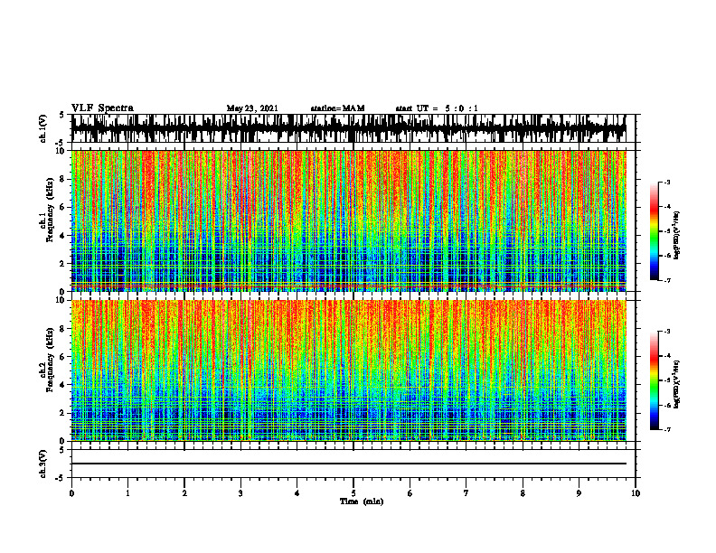The height and width of the screenshot is (553, 716).
Task: Click time axis tick label 7
Action: [x=466, y=493]
